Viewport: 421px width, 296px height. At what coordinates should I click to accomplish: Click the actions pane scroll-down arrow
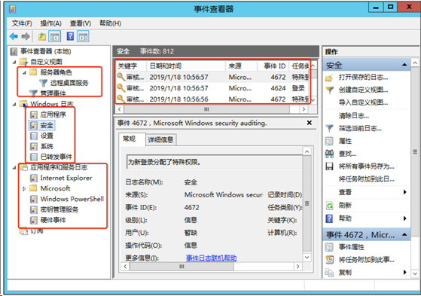(415, 273)
